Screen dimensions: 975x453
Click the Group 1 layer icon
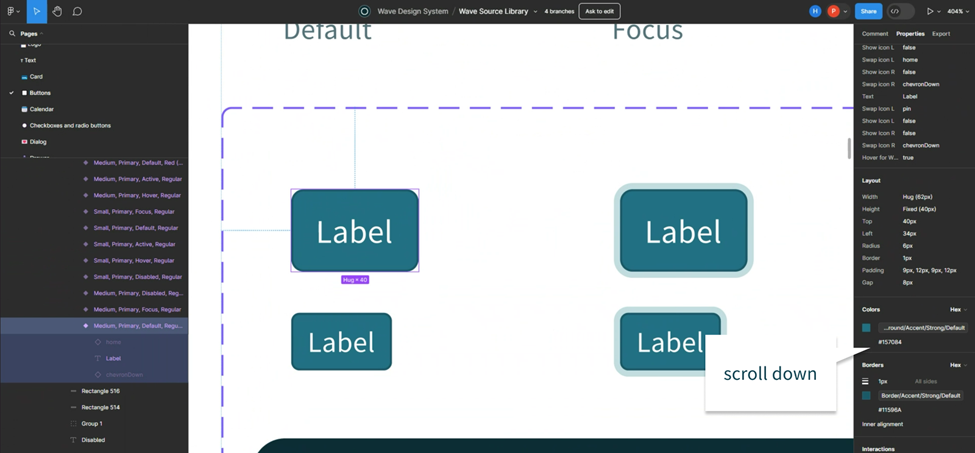(x=74, y=424)
